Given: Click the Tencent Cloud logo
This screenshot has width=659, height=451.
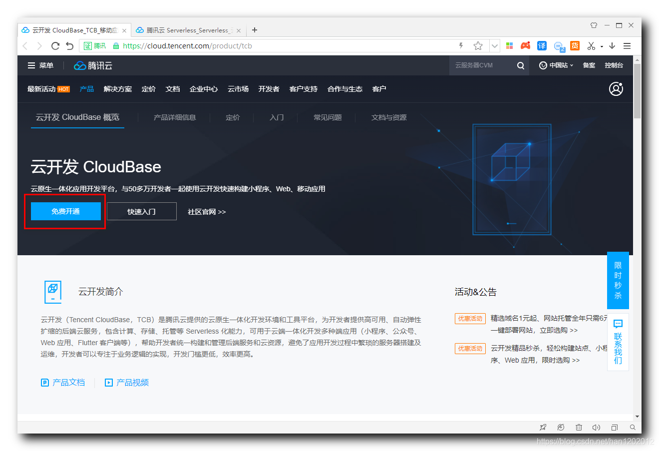Looking at the screenshot, I should (x=93, y=65).
